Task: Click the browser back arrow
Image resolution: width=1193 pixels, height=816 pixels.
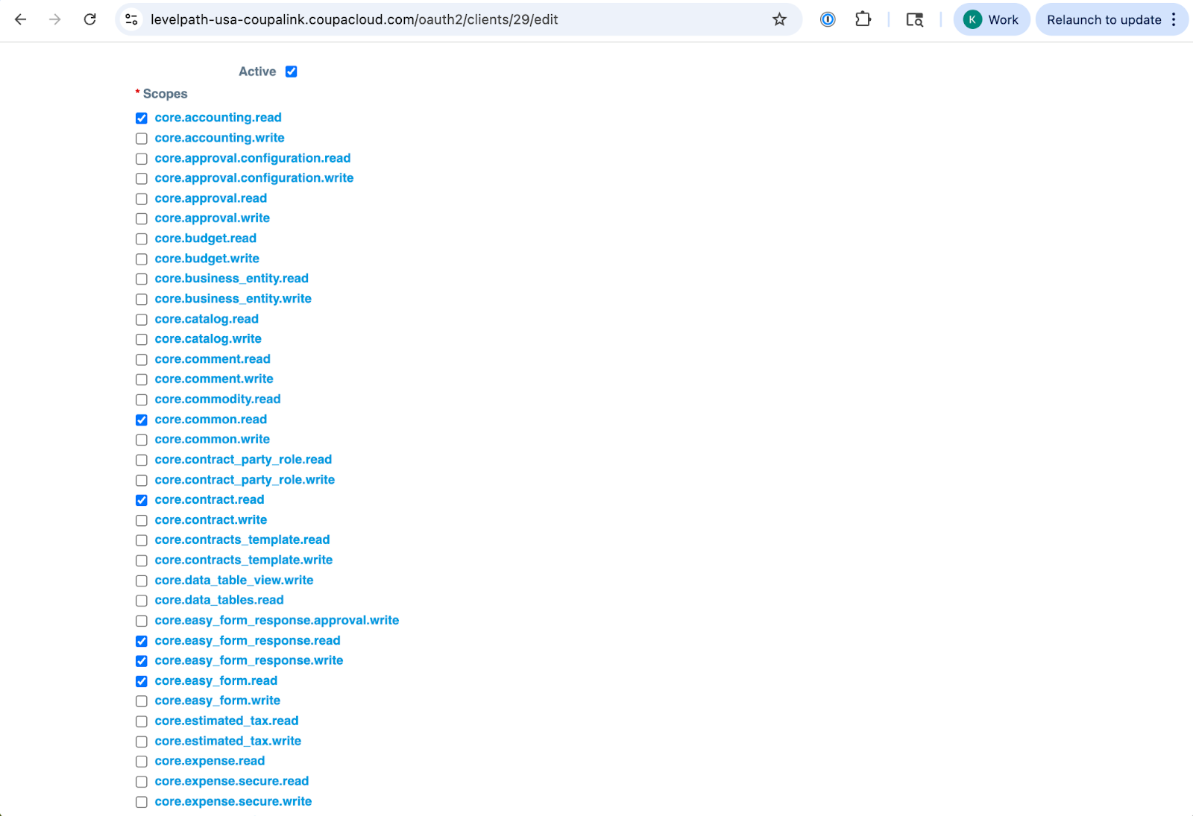Action: point(21,19)
